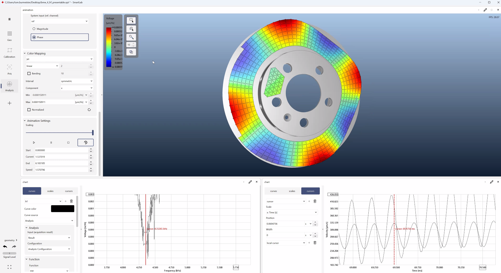
Task: Redo the action arrow
Action: click(x=14, y=247)
